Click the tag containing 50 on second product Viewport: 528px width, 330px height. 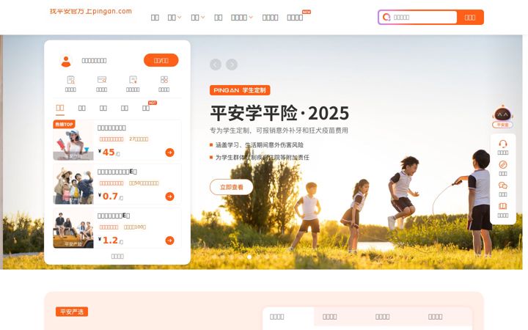tap(144, 183)
